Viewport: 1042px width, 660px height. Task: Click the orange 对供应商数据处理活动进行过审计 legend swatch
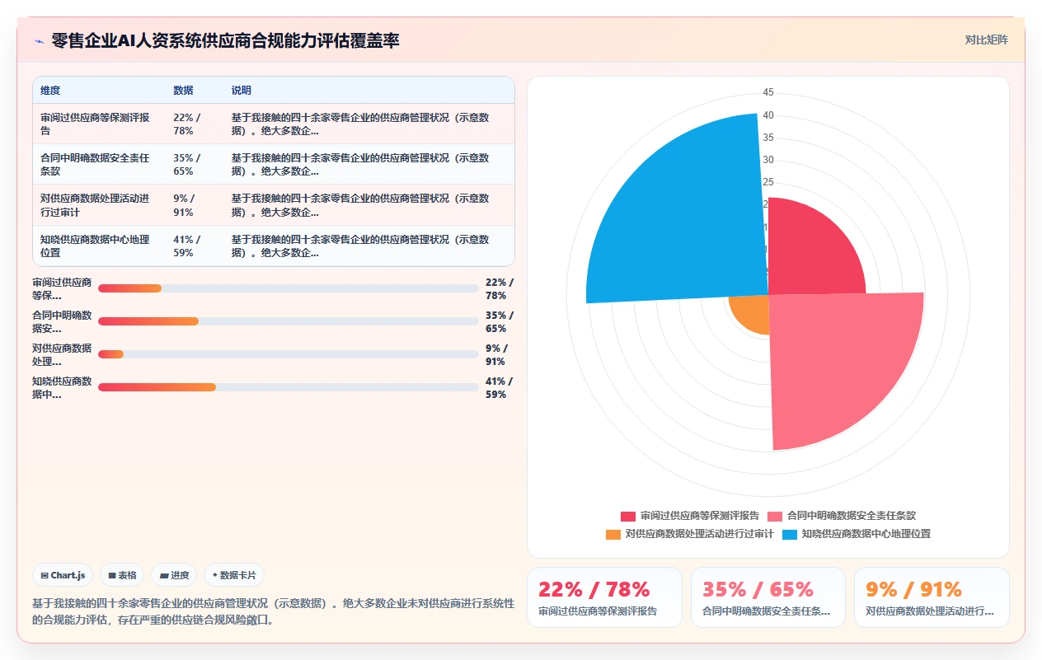(613, 534)
